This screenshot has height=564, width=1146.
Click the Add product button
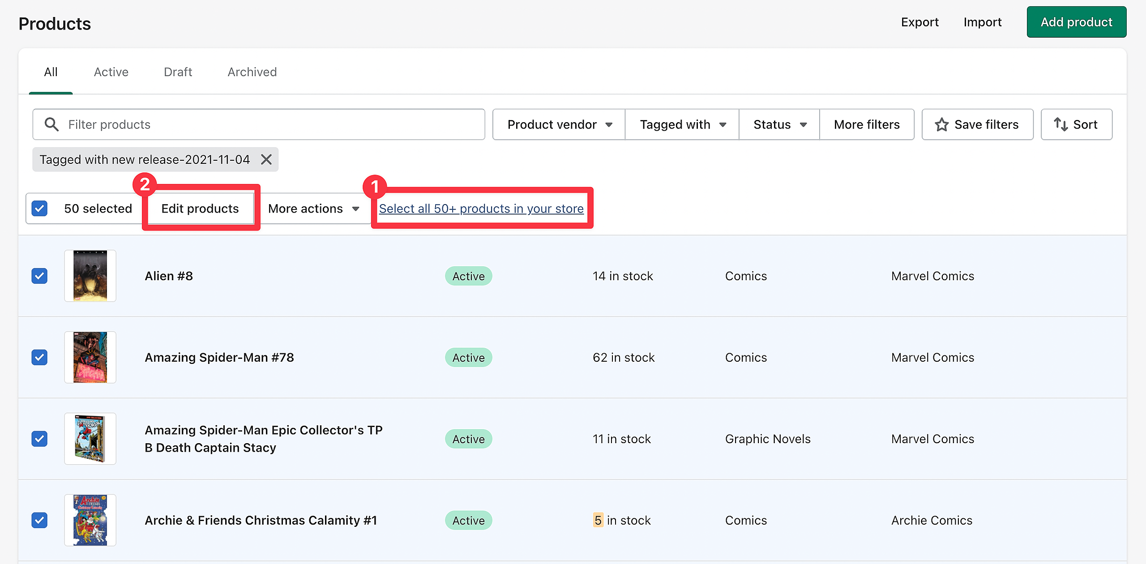click(x=1077, y=22)
